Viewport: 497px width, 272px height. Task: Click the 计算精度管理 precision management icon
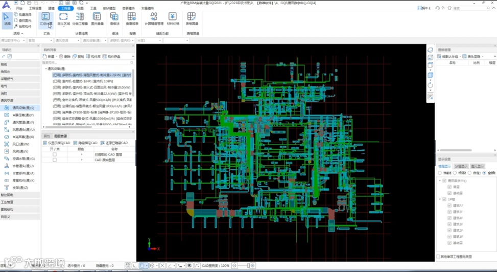154,17
